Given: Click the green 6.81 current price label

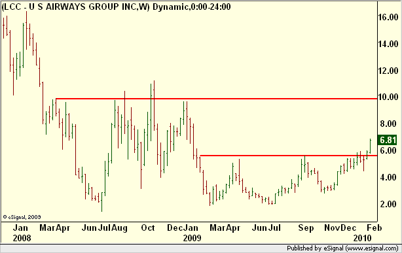Looking at the screenshot, I should pyautogui.click(x=388, y=140).
